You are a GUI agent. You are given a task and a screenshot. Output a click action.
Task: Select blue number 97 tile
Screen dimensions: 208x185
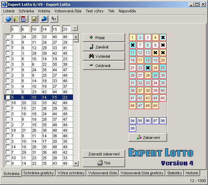(x=155, y=121)
